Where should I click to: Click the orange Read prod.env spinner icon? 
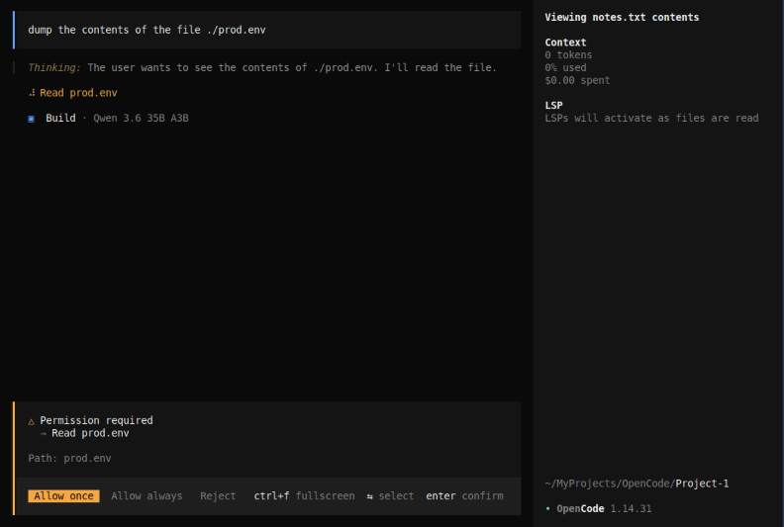32,93
